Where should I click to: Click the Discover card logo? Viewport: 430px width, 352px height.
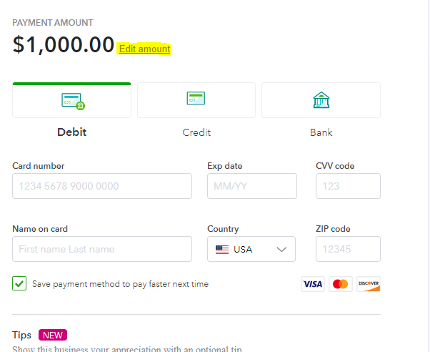coord(369,284)
